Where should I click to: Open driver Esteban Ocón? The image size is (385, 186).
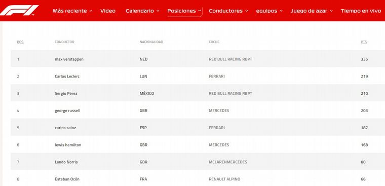[67, 179]
